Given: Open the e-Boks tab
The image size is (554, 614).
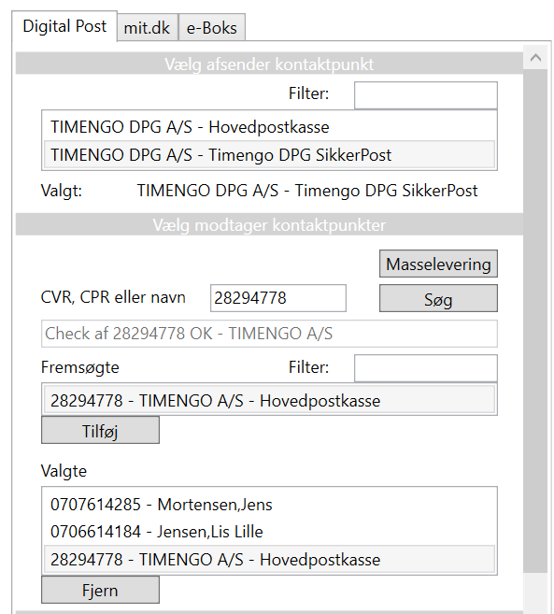Looking at the screenshot, I should point(212,27).
